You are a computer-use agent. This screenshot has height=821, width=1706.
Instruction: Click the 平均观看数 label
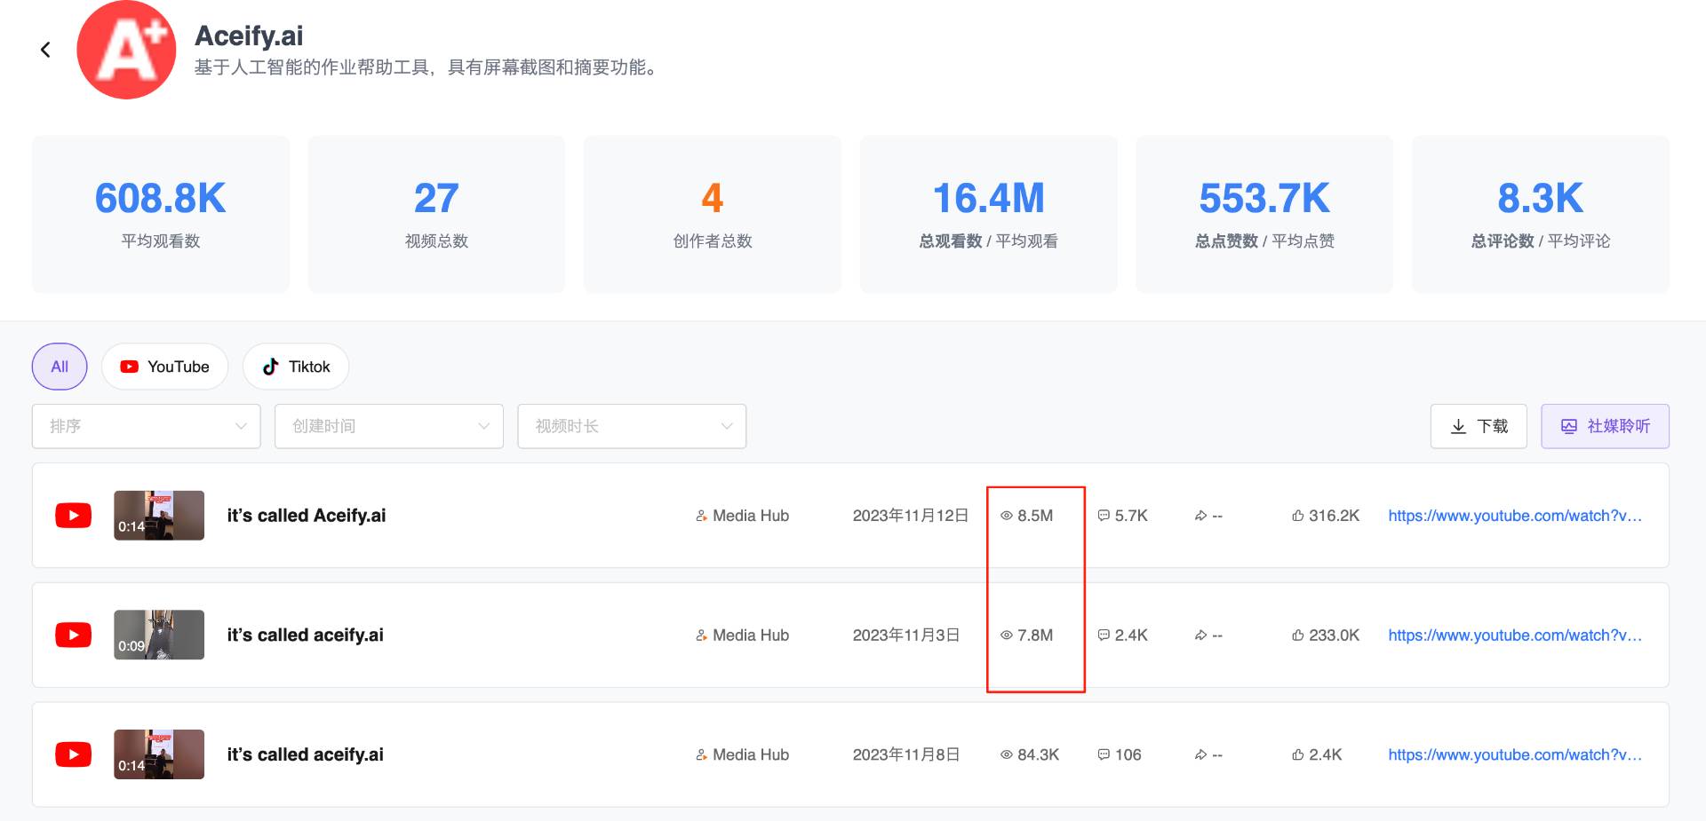(x=161, y=241)
